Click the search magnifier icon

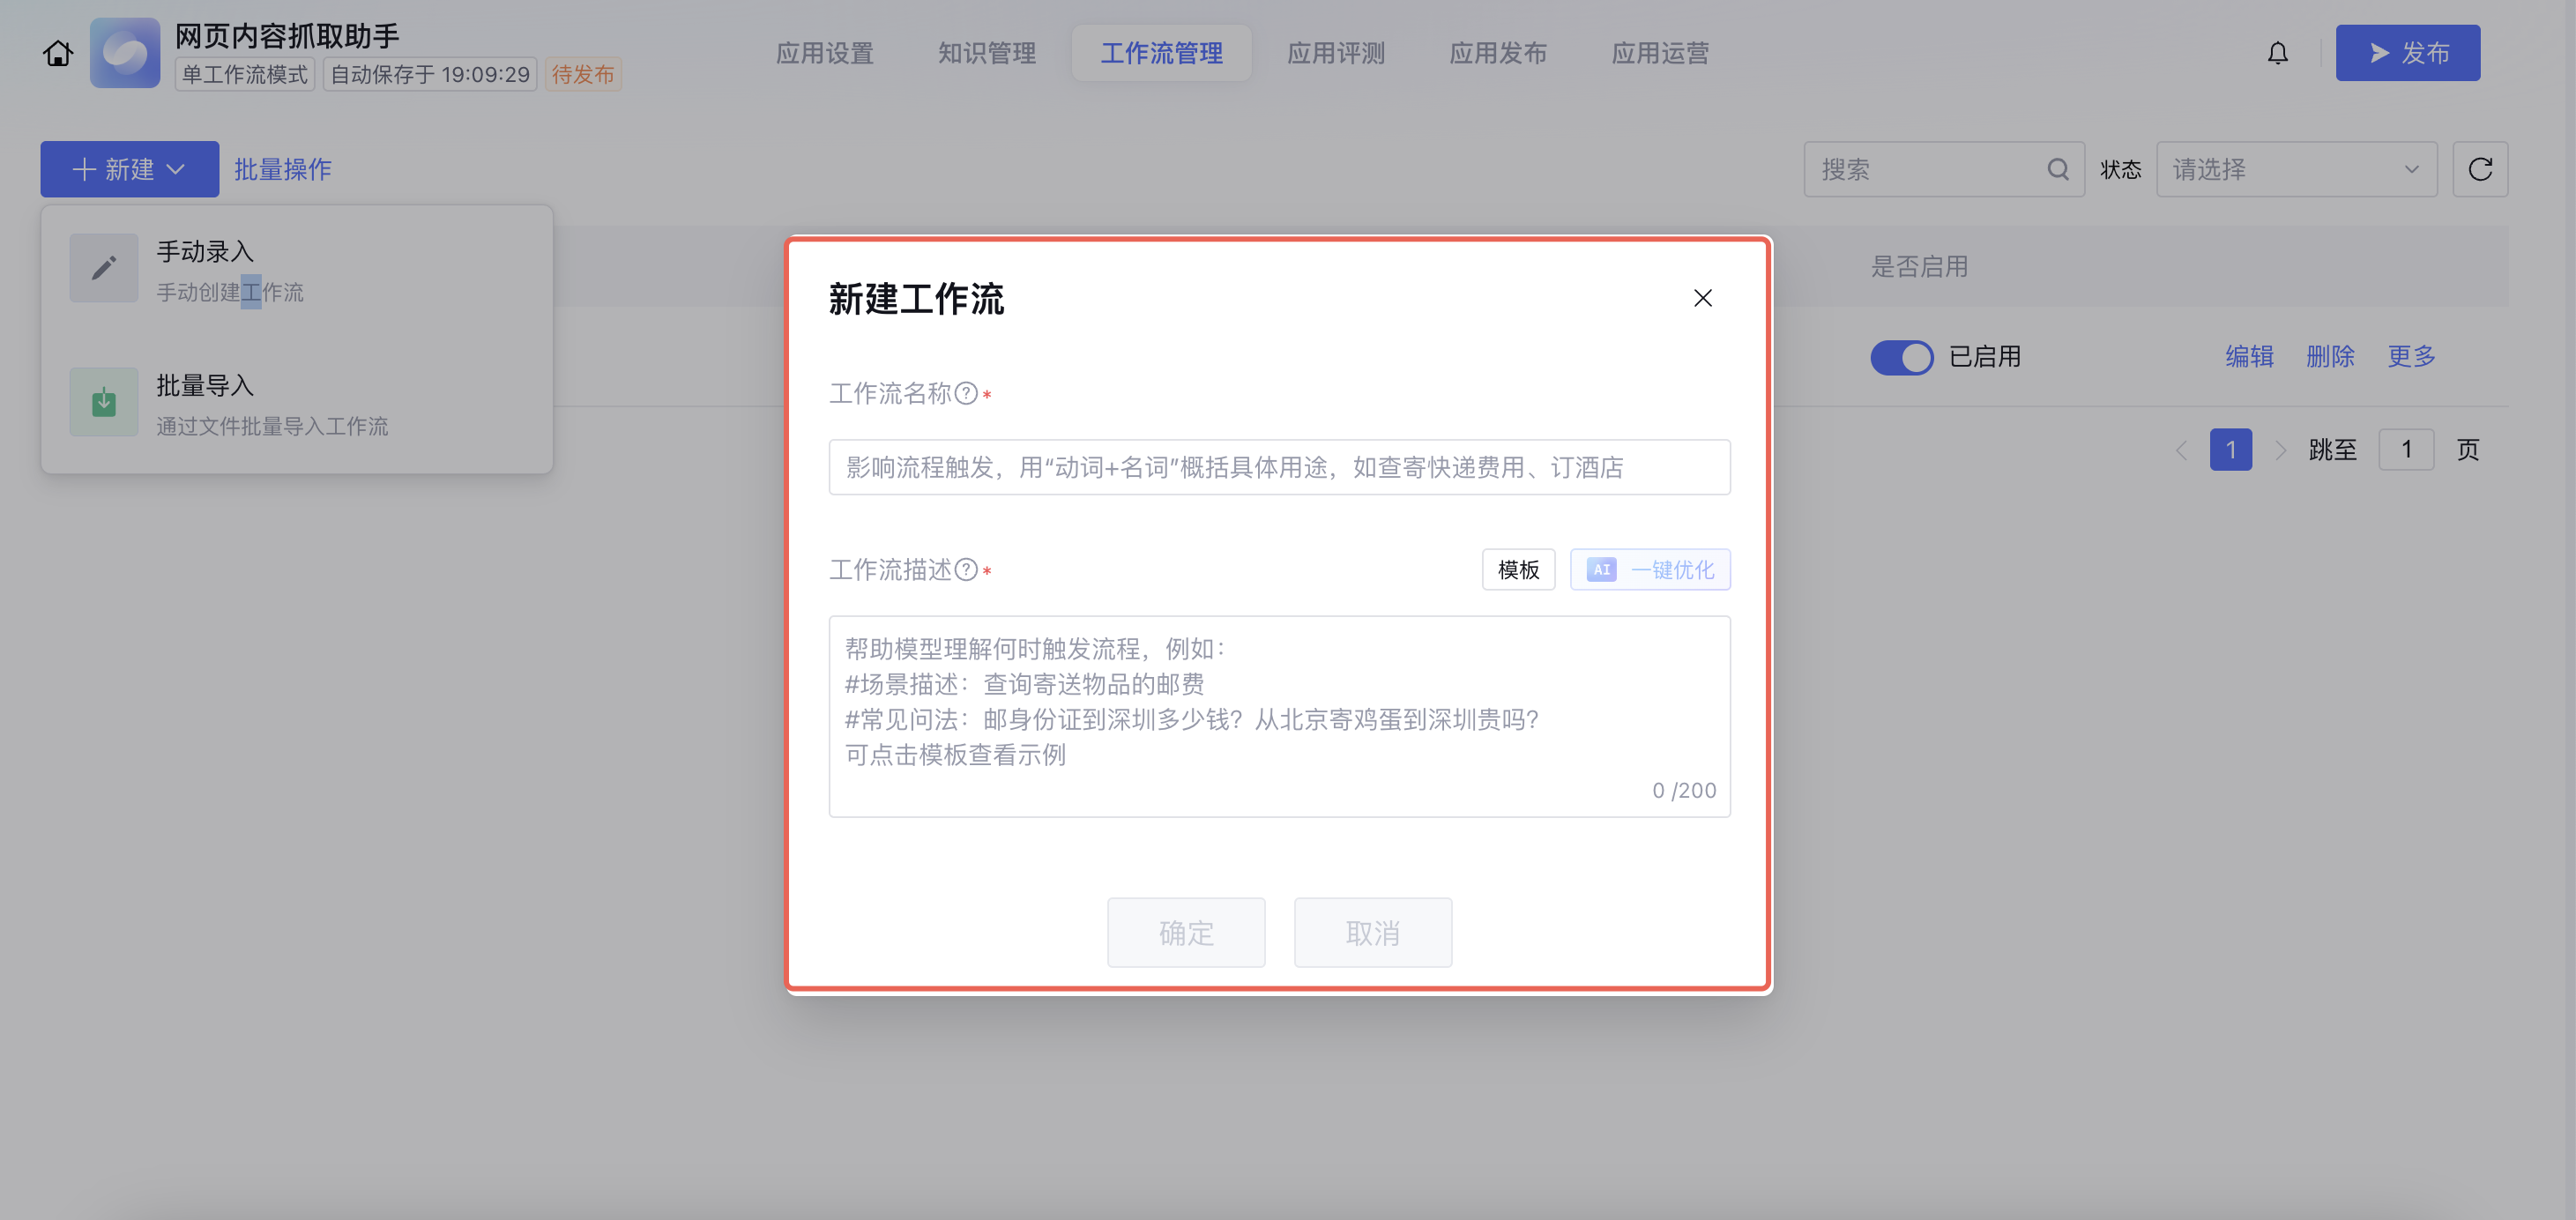(2057, 169)
